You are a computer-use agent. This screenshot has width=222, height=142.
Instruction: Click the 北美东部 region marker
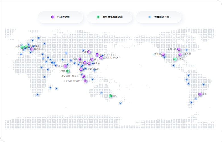coord(180,54)
